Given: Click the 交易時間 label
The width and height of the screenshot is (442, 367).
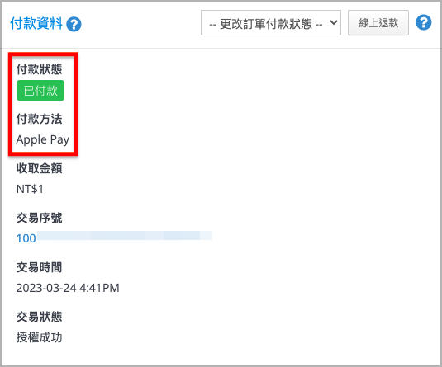Looking at the screenshot, I should pos(39,267).
